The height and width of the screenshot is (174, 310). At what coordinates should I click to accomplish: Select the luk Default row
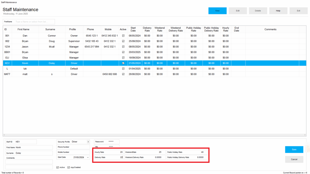155,69
